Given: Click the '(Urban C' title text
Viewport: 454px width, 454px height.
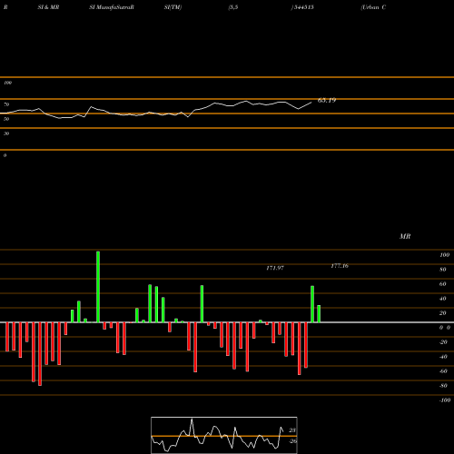Looking at the screenshot, I should click(373, 7).
